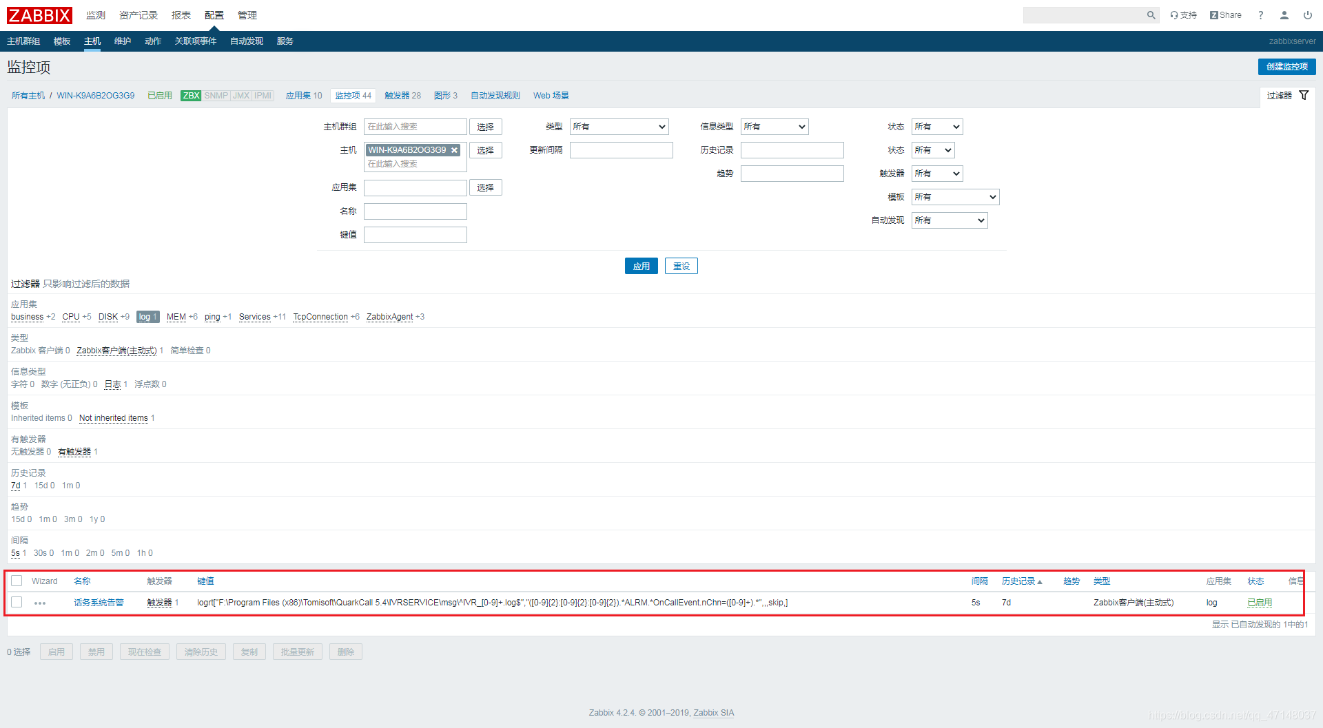The height and width of the screenshot is (728, 1323).
Task: Switch to 图形 3 tab
Action: [446, 96]
